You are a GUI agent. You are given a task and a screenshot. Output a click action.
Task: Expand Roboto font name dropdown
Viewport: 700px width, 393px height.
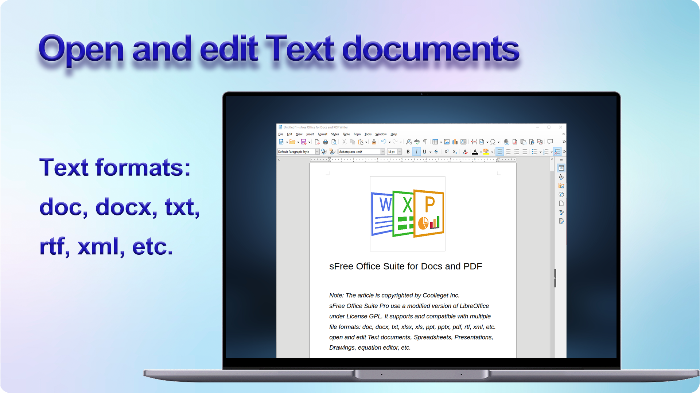click(x=382, y=152)
